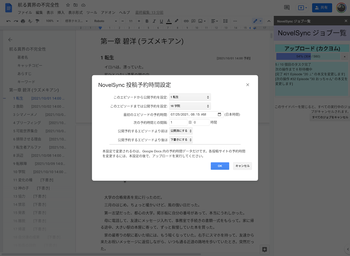Click the font size field
Screen dimensions: 350x256
pos(131,21)
